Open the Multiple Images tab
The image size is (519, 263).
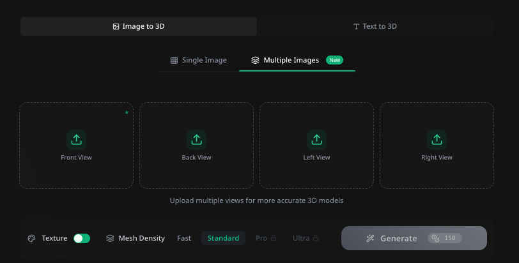coord(291,60)
